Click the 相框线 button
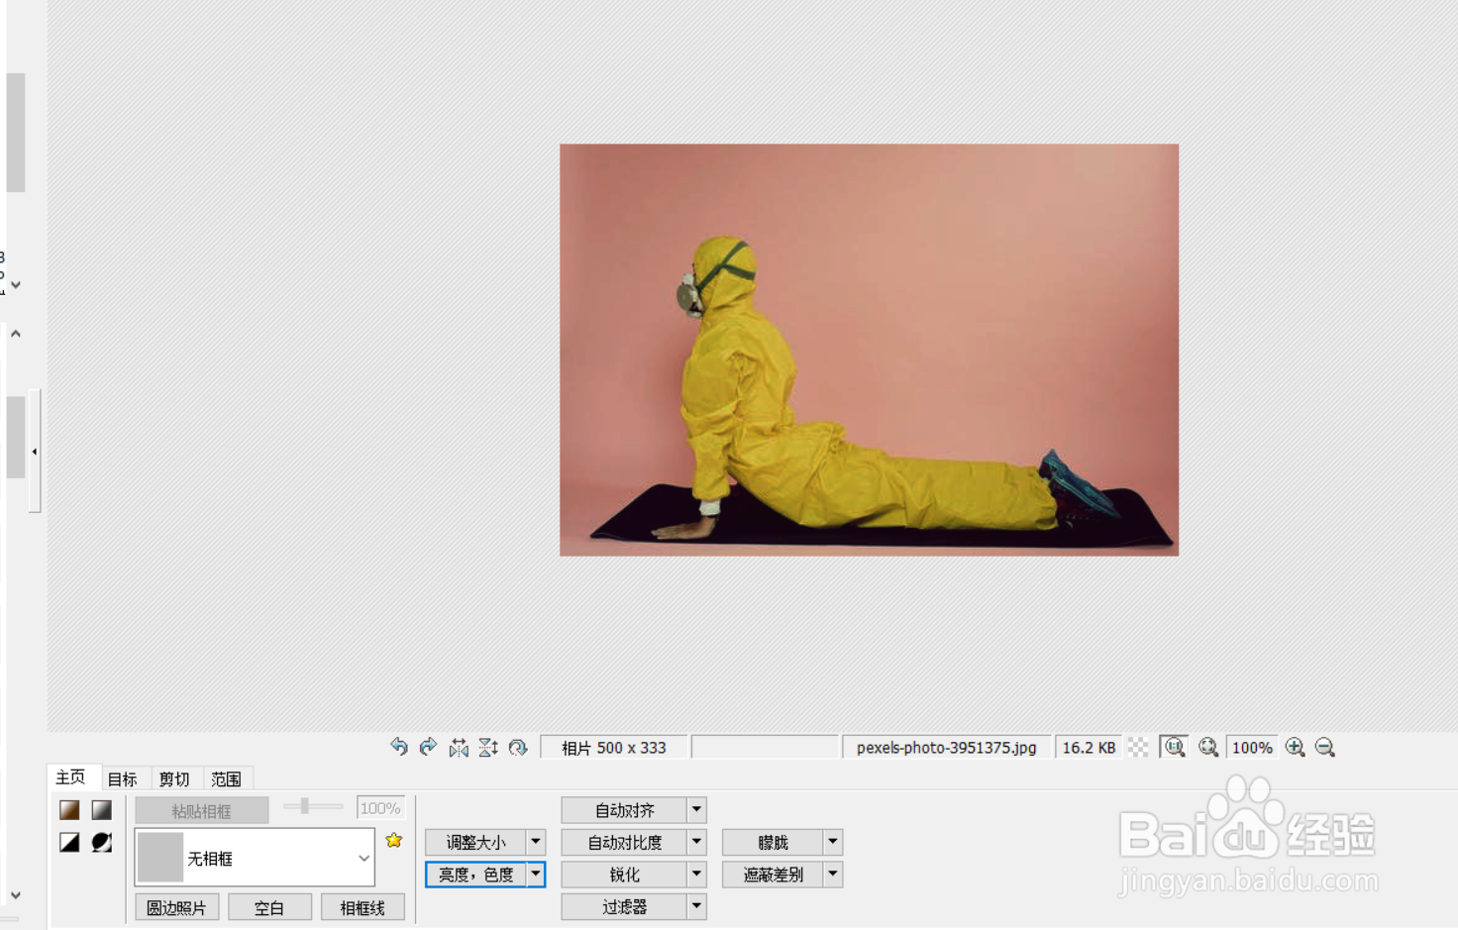 coord(363,907)
